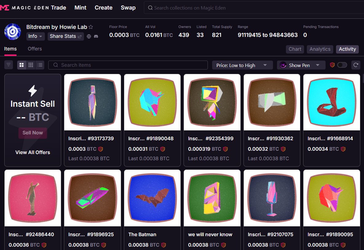Open The Batman thumbnail

pos(152,198)
